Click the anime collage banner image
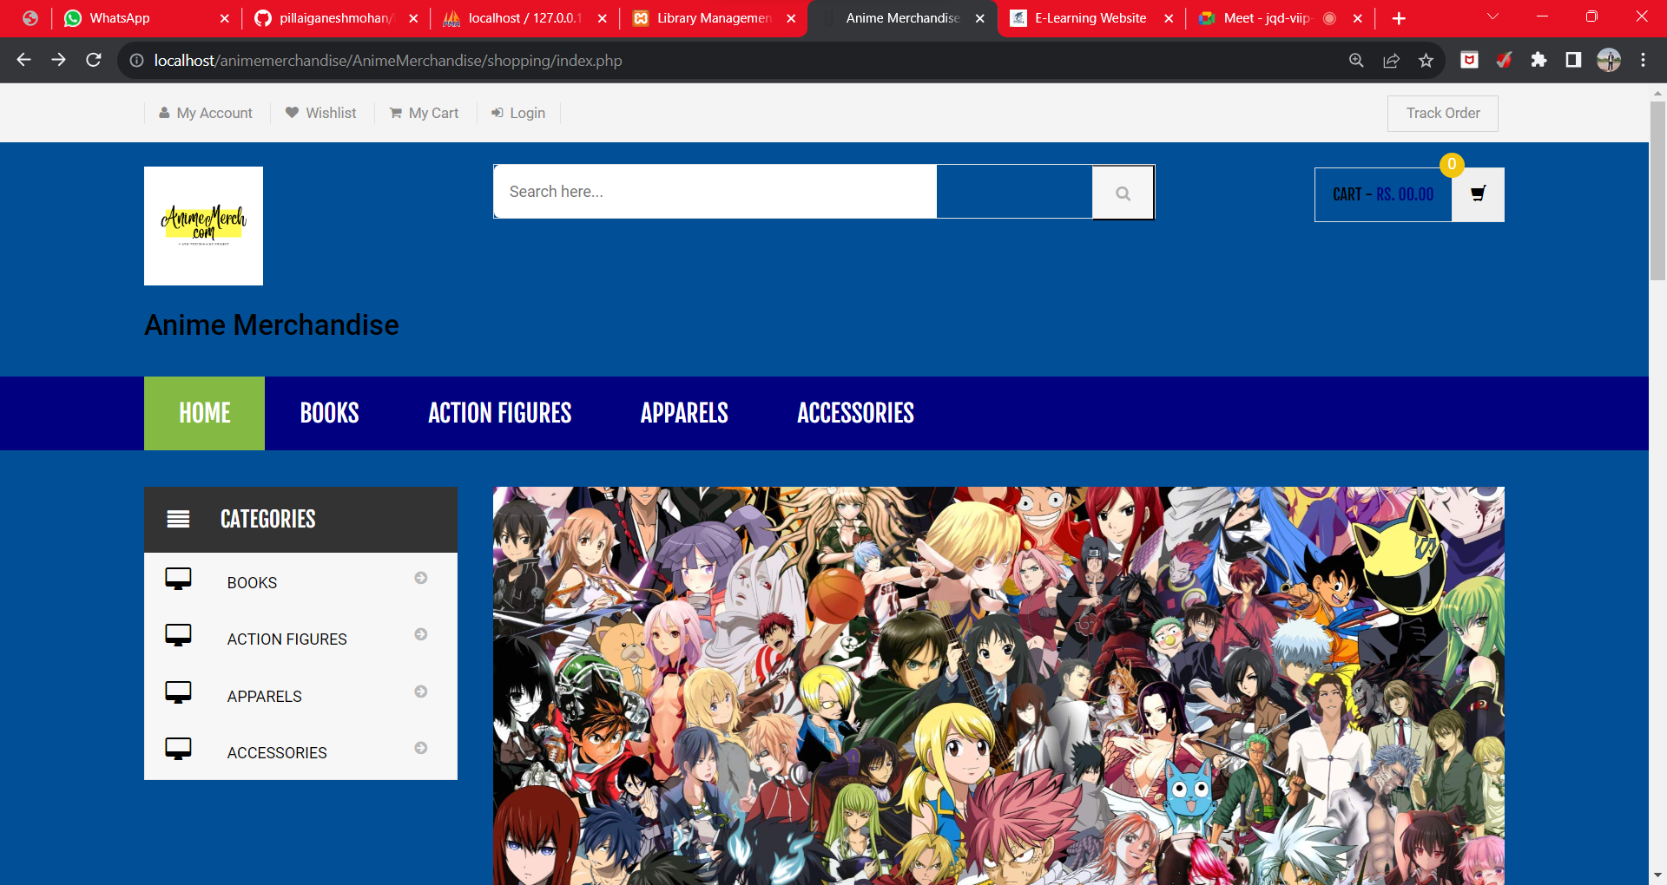The image size is (1667, 885). [x=998, y=685]
